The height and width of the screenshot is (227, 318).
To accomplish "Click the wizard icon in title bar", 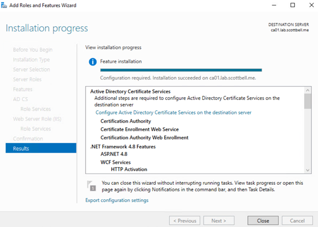I will tap(6, 5).
